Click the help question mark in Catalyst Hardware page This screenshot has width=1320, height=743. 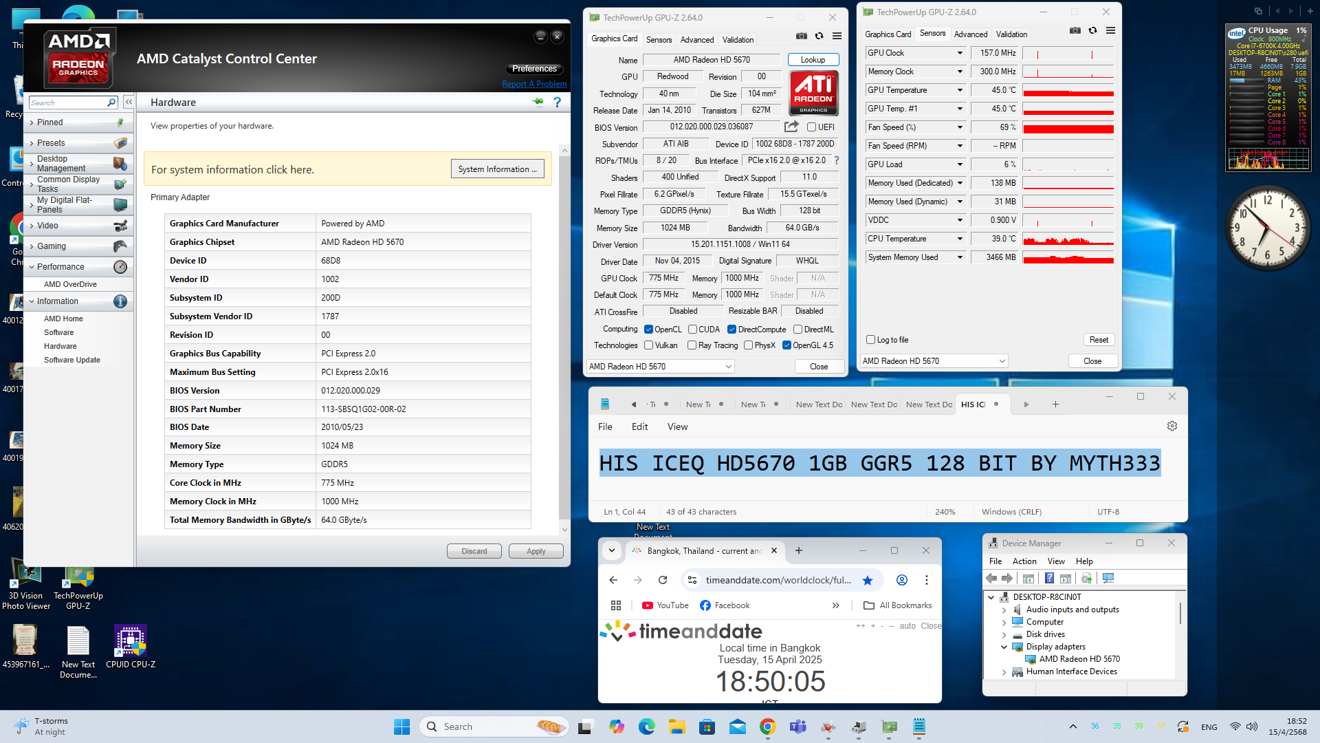[557, 102]
